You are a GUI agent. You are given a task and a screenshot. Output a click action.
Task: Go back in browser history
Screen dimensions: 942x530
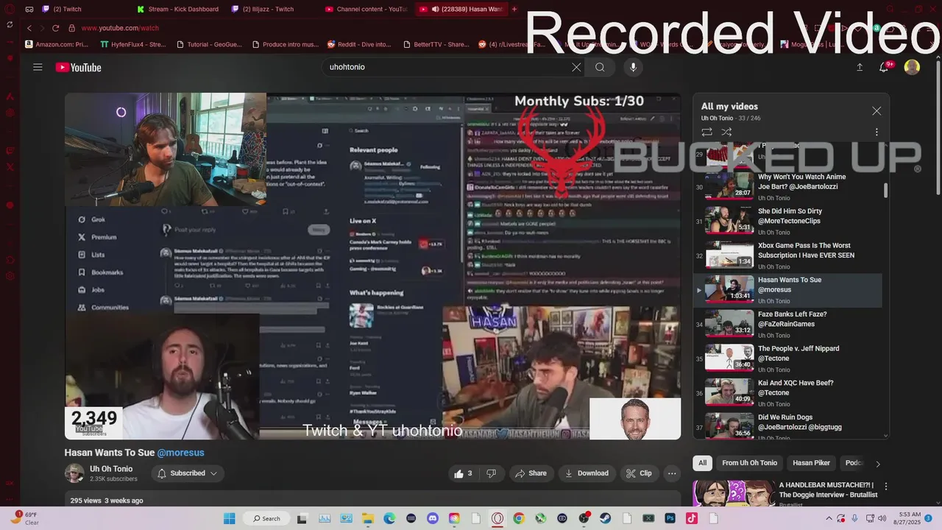tap(29, 28)
